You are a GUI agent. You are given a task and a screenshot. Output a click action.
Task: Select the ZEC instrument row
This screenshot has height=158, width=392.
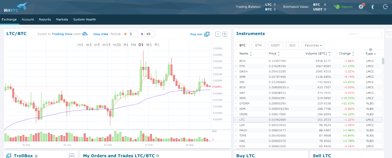(x=308, y=82)
